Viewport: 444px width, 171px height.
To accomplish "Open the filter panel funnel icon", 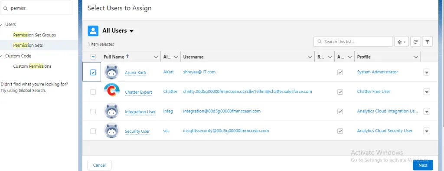I will pos(427,42).
